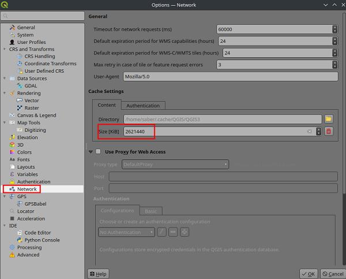Open the Proxy type DefaultProxy dropdown
346x279 pixels.
pos(175,164)
